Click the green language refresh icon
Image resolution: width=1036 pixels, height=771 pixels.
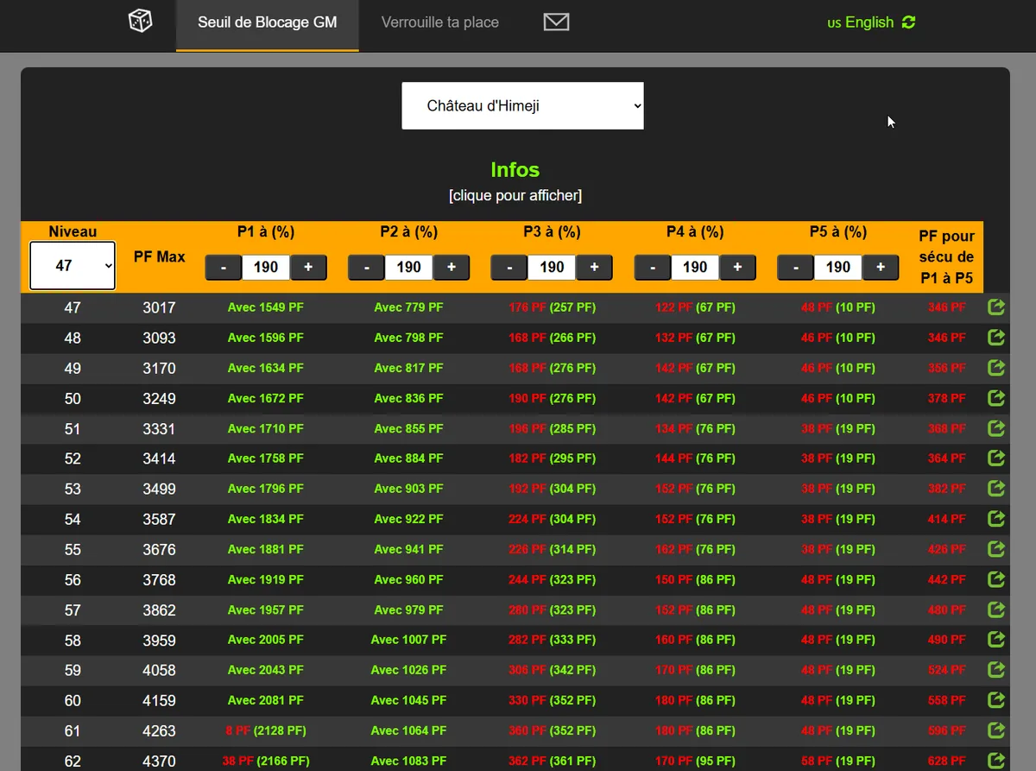coord(908,22)
